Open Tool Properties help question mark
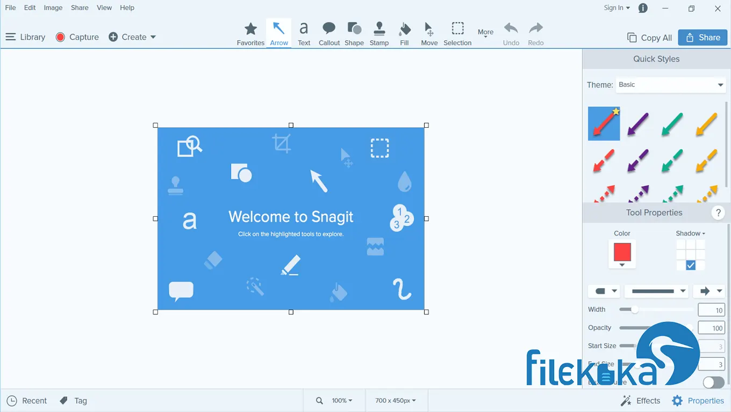The image size is (731, 412). coord(718,212)
